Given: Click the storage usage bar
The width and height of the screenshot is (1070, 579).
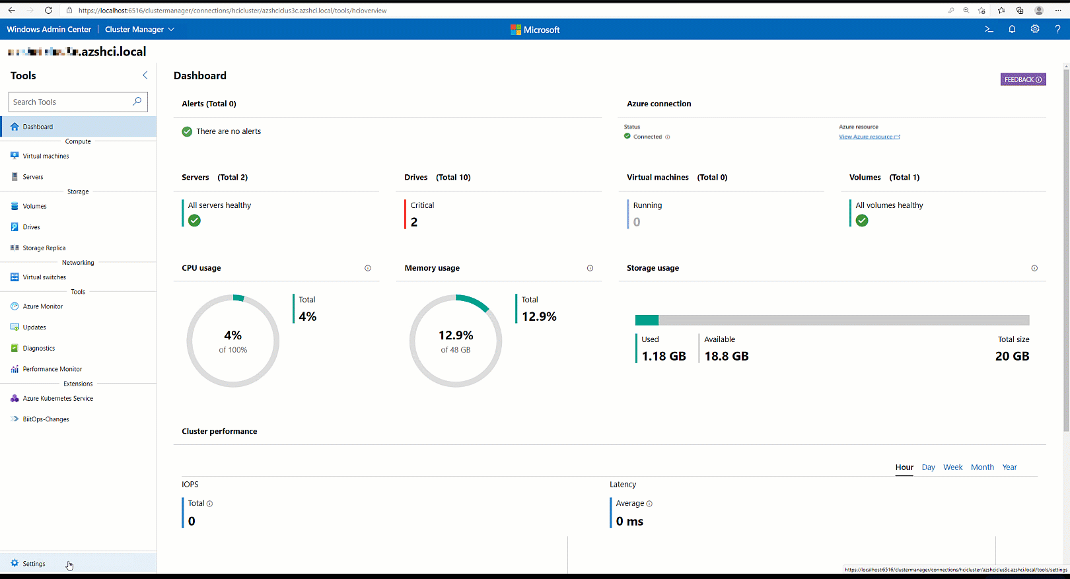Looking at the screenshot, I should [832, 320].
